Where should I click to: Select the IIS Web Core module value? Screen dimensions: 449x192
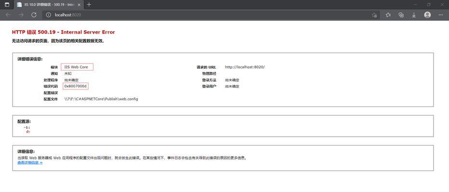tap(76, 67)
